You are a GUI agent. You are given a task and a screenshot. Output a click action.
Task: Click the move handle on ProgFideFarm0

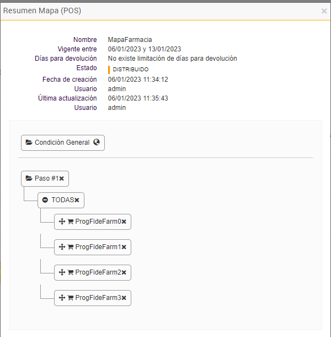point(62,222)
